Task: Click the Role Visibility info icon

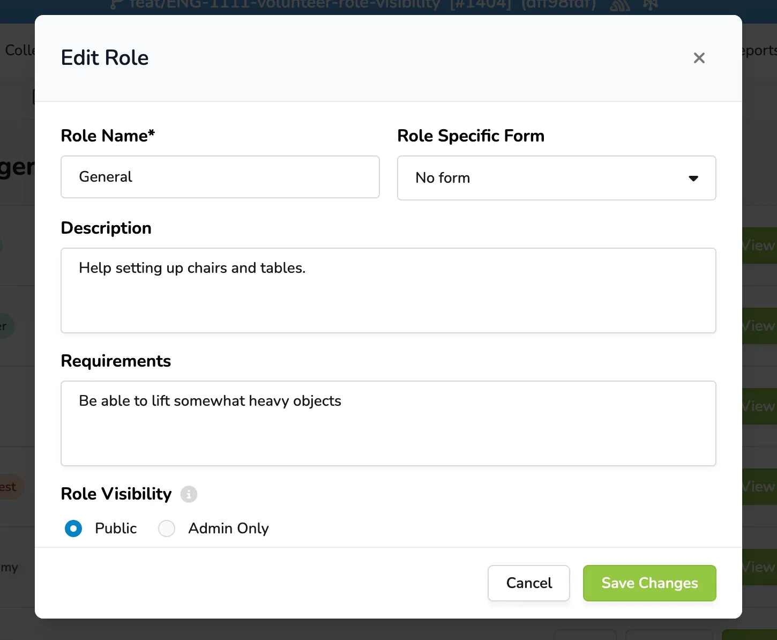Action: pos(189,494)
